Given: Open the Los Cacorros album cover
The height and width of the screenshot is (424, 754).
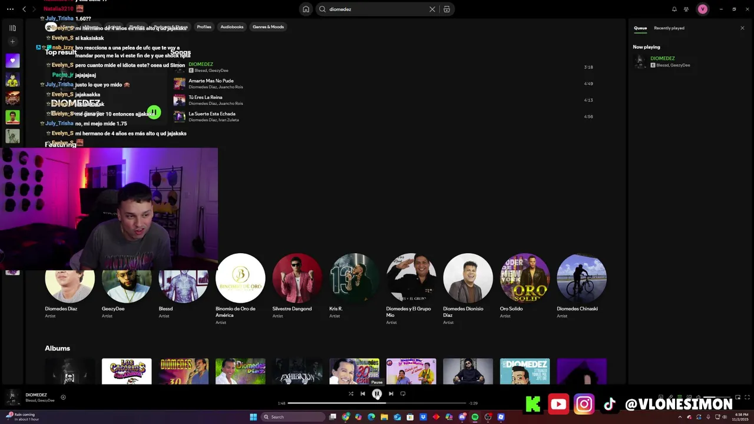Looking at the screenshot, I should point(126,372).
